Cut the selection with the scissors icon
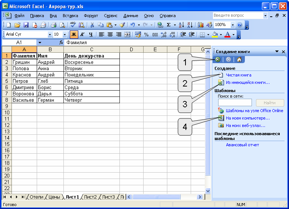The image size is (289, 209). [92, 25]
